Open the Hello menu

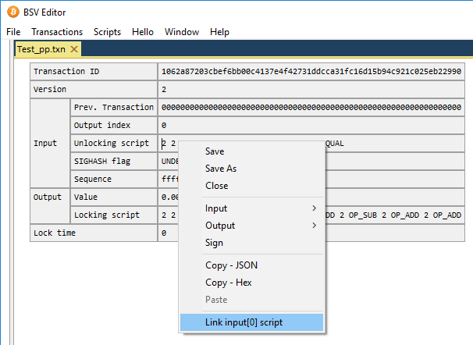pyautogui.click(x=143, y=32)
